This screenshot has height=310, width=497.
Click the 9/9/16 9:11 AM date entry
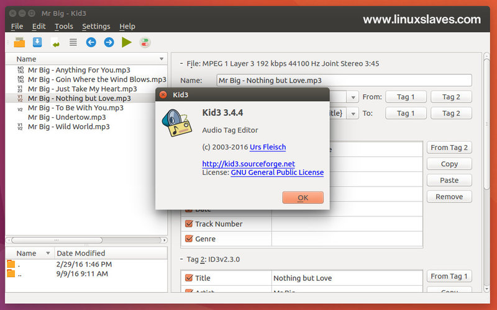pyautogui.click(x=82, y=273)
